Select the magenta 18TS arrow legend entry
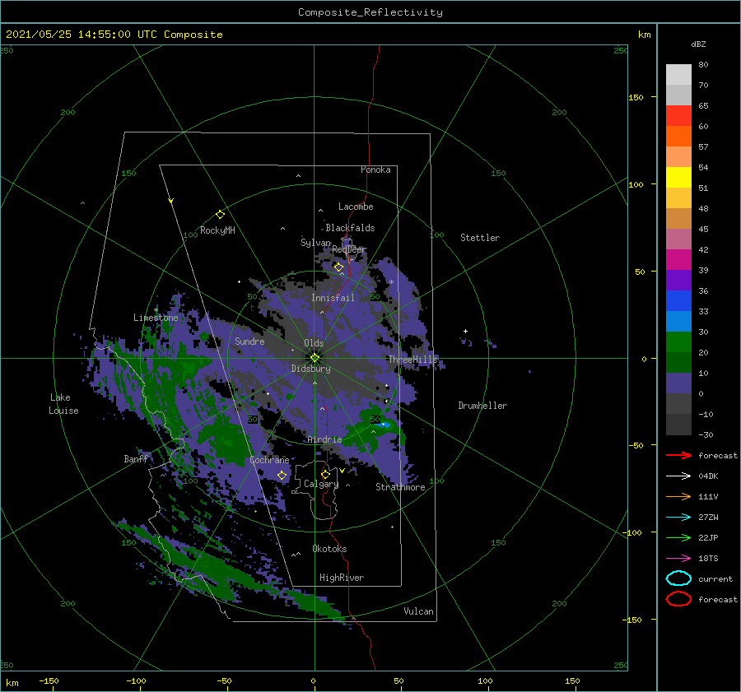 click(678, 559)
